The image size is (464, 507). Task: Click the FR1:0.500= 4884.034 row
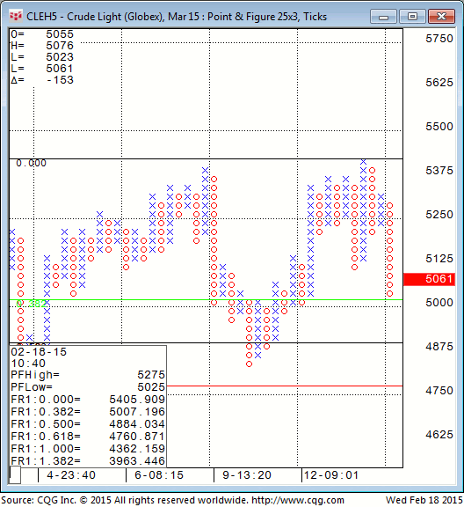tap(88, 424)
